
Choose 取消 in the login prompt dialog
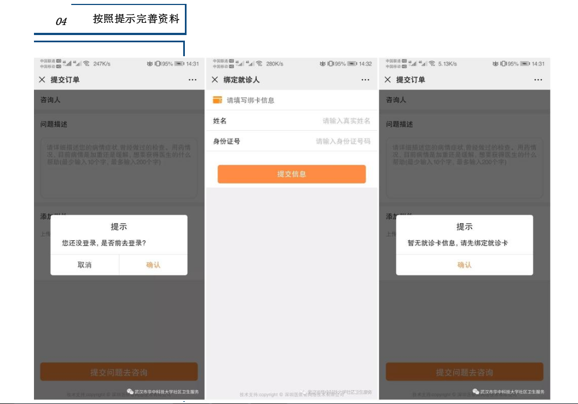pos(85,265)
